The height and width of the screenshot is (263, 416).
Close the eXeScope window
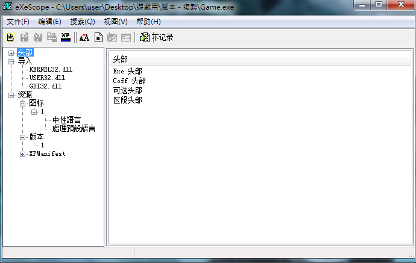click(x=401, y=5)
